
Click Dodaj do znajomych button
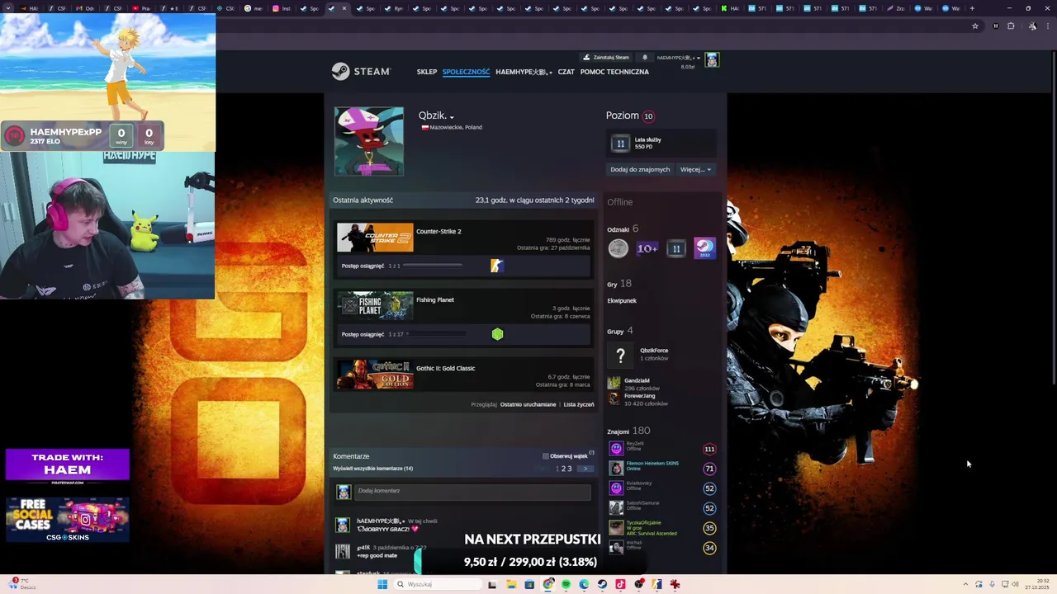[640, 169]
